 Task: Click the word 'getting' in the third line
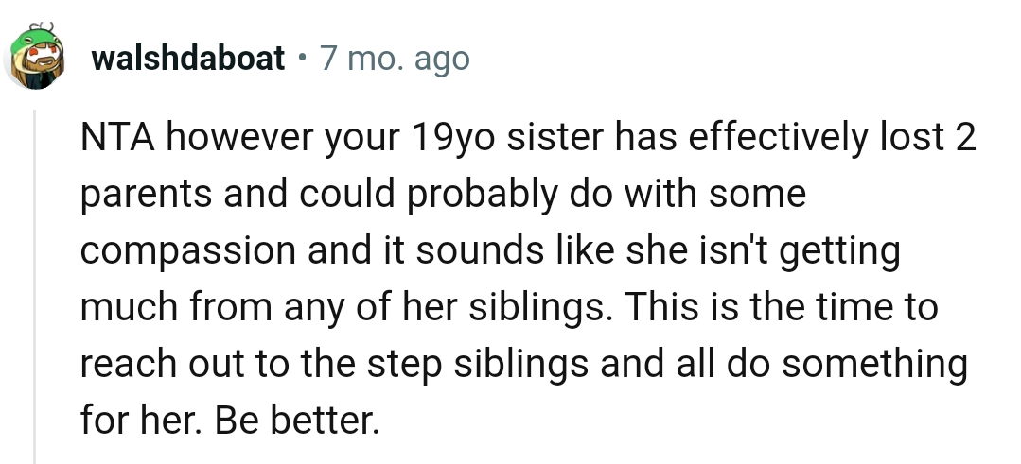click(843, 251)
